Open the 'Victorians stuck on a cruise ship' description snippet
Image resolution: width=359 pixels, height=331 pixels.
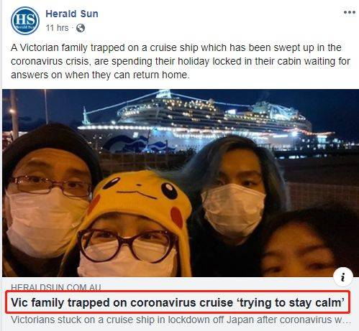pyautogui.click(x=181, y=320)
